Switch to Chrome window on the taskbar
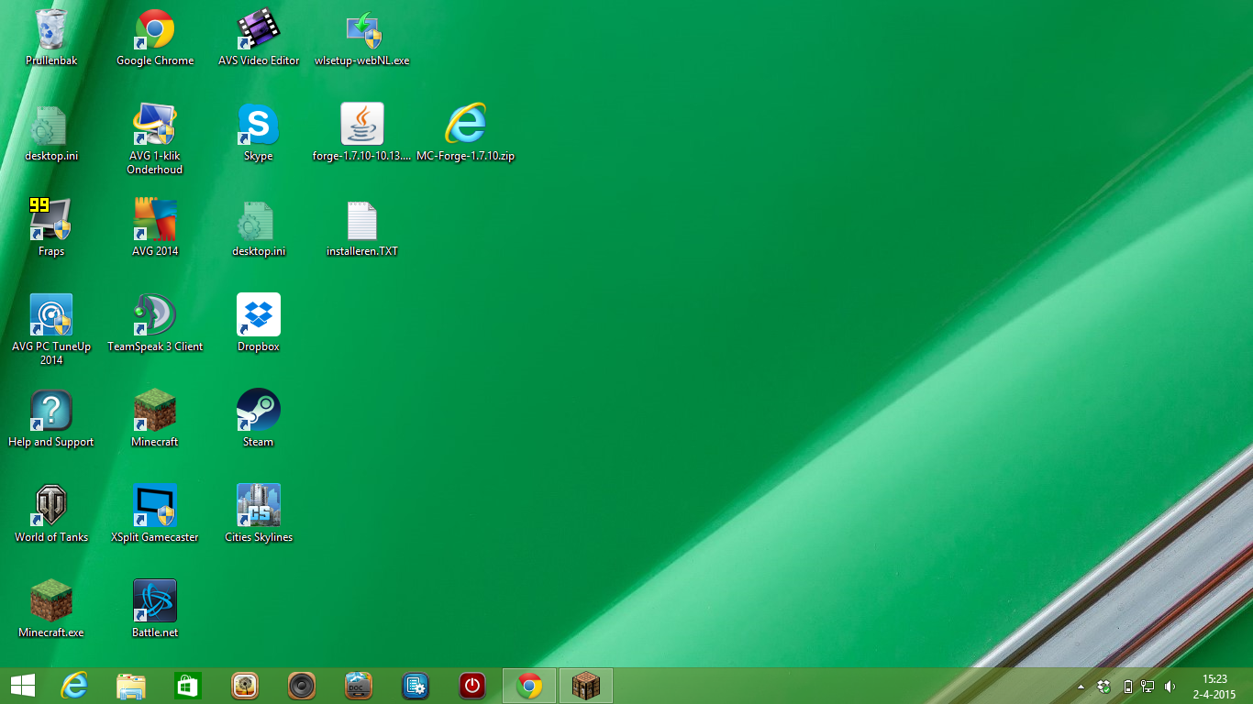1253x704 pixels. (529, 686)
